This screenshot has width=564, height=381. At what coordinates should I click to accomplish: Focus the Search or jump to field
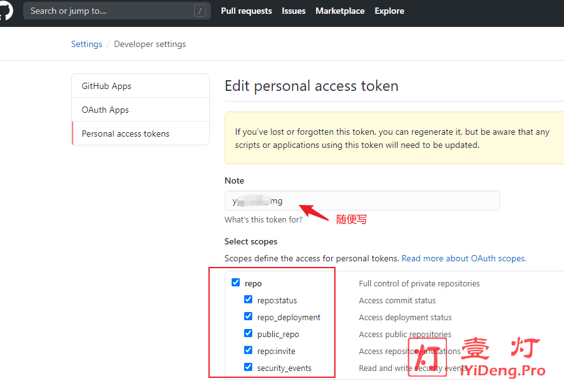[x=117, y=11]
